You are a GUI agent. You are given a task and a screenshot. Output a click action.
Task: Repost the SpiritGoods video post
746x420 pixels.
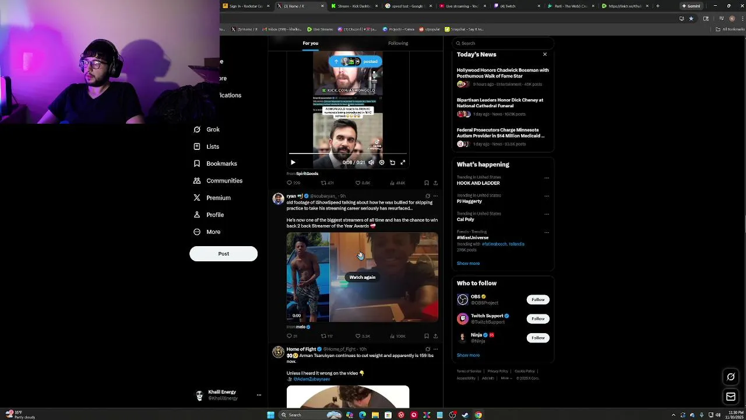327,183
